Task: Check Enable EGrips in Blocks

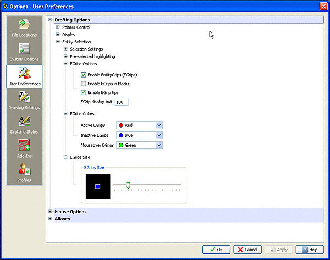Action: coord(84,84)
